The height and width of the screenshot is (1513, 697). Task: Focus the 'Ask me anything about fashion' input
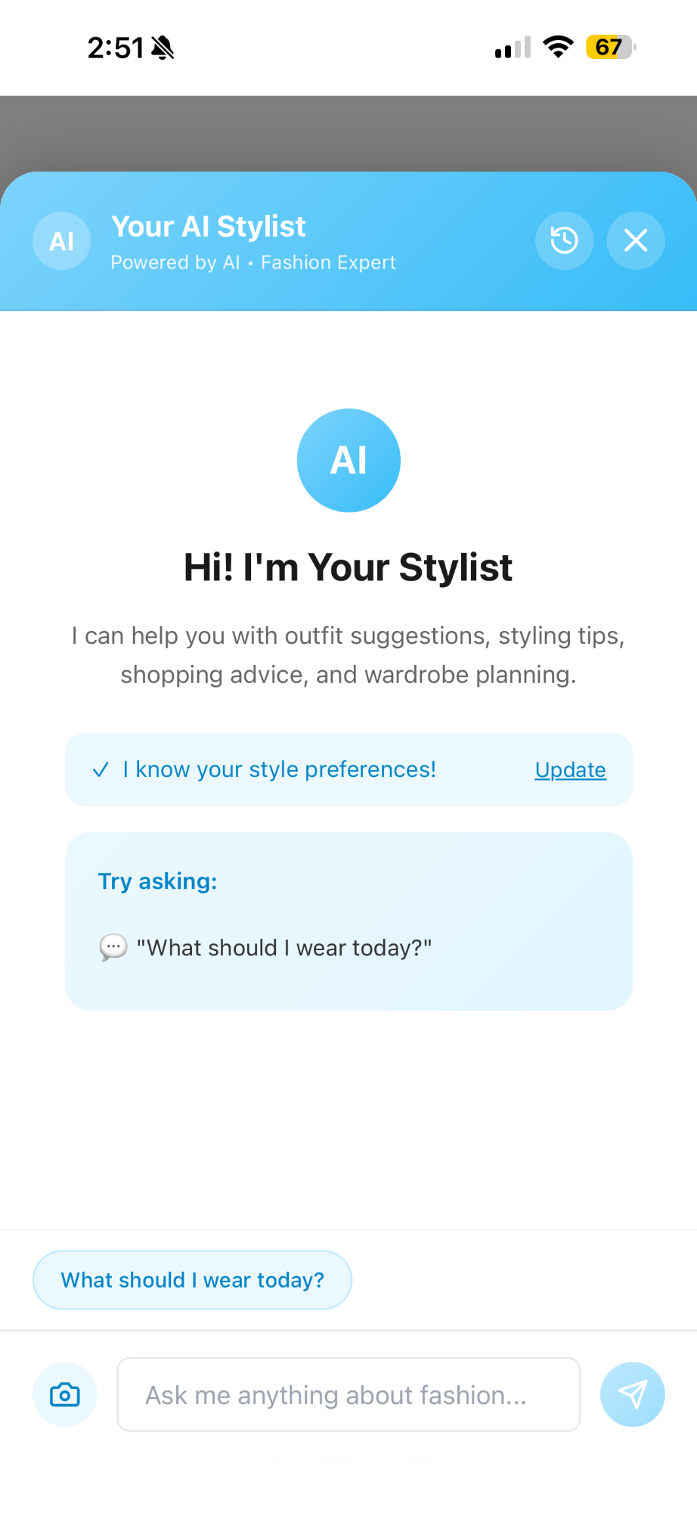pos(348,1394)
